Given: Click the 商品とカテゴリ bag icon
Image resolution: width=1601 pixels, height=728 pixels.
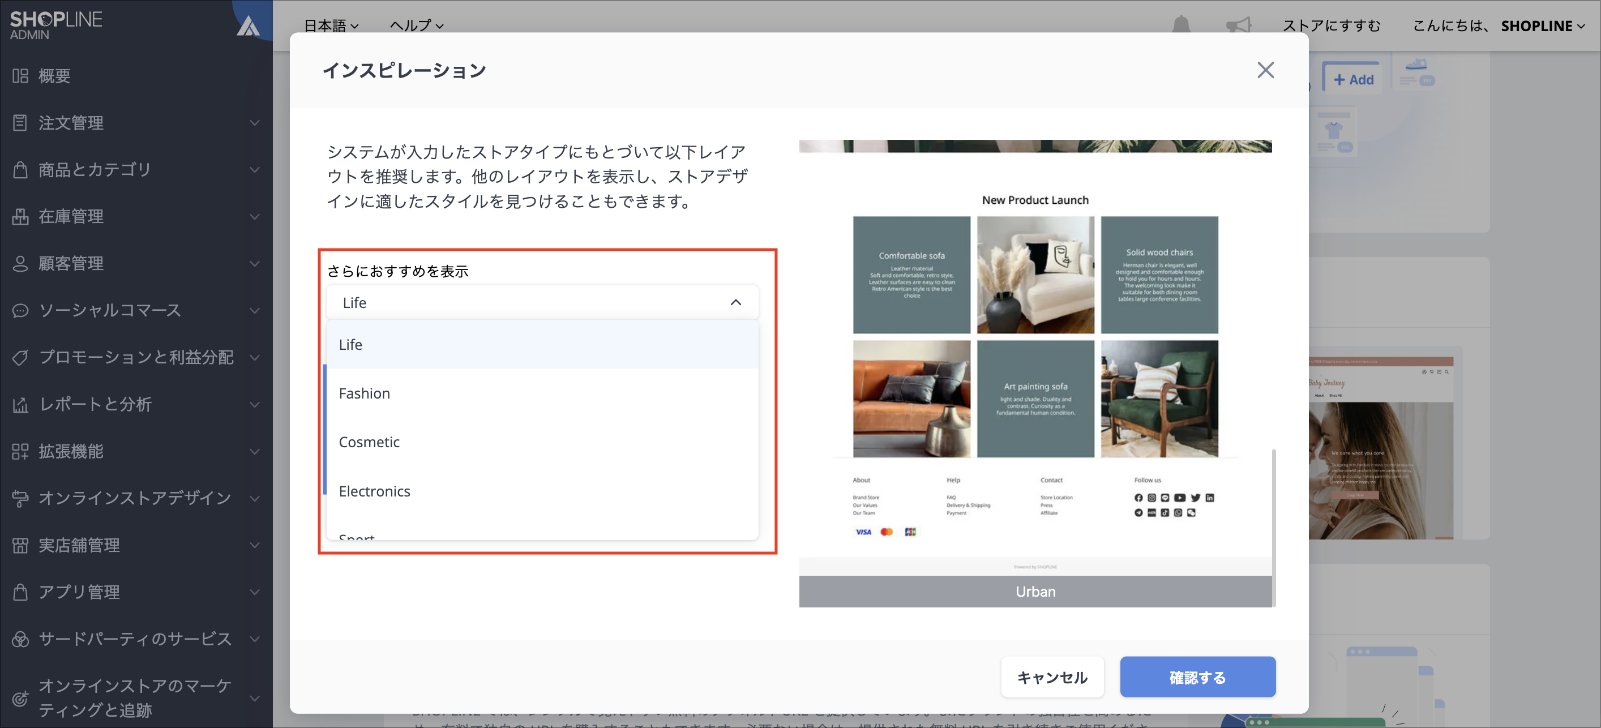Looking at the screenshot, I should point(20,170).
